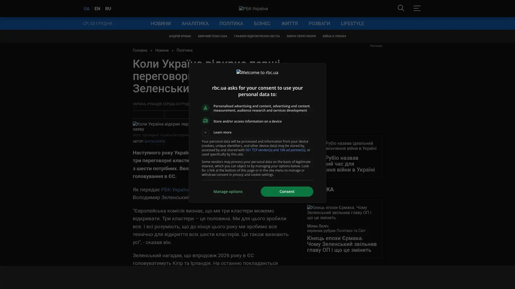The height and width of the screenshot is (289, 515).
Task: Open author АНТОН КОРЖ link
Action: (155, 142)
